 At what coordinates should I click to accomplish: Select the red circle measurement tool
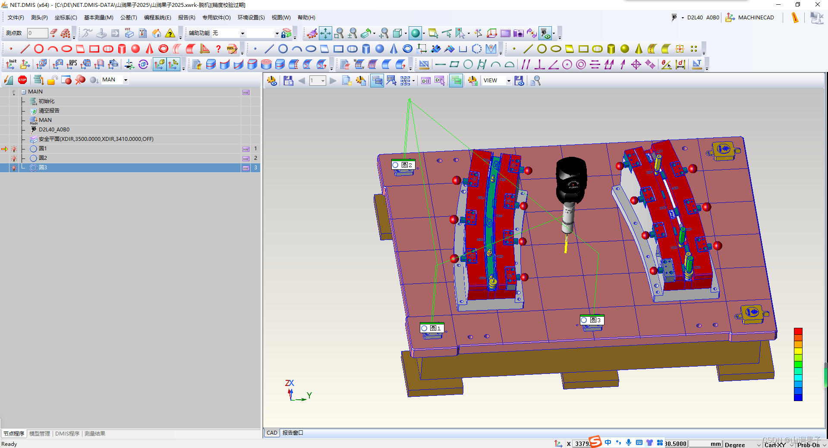point(39,49)
